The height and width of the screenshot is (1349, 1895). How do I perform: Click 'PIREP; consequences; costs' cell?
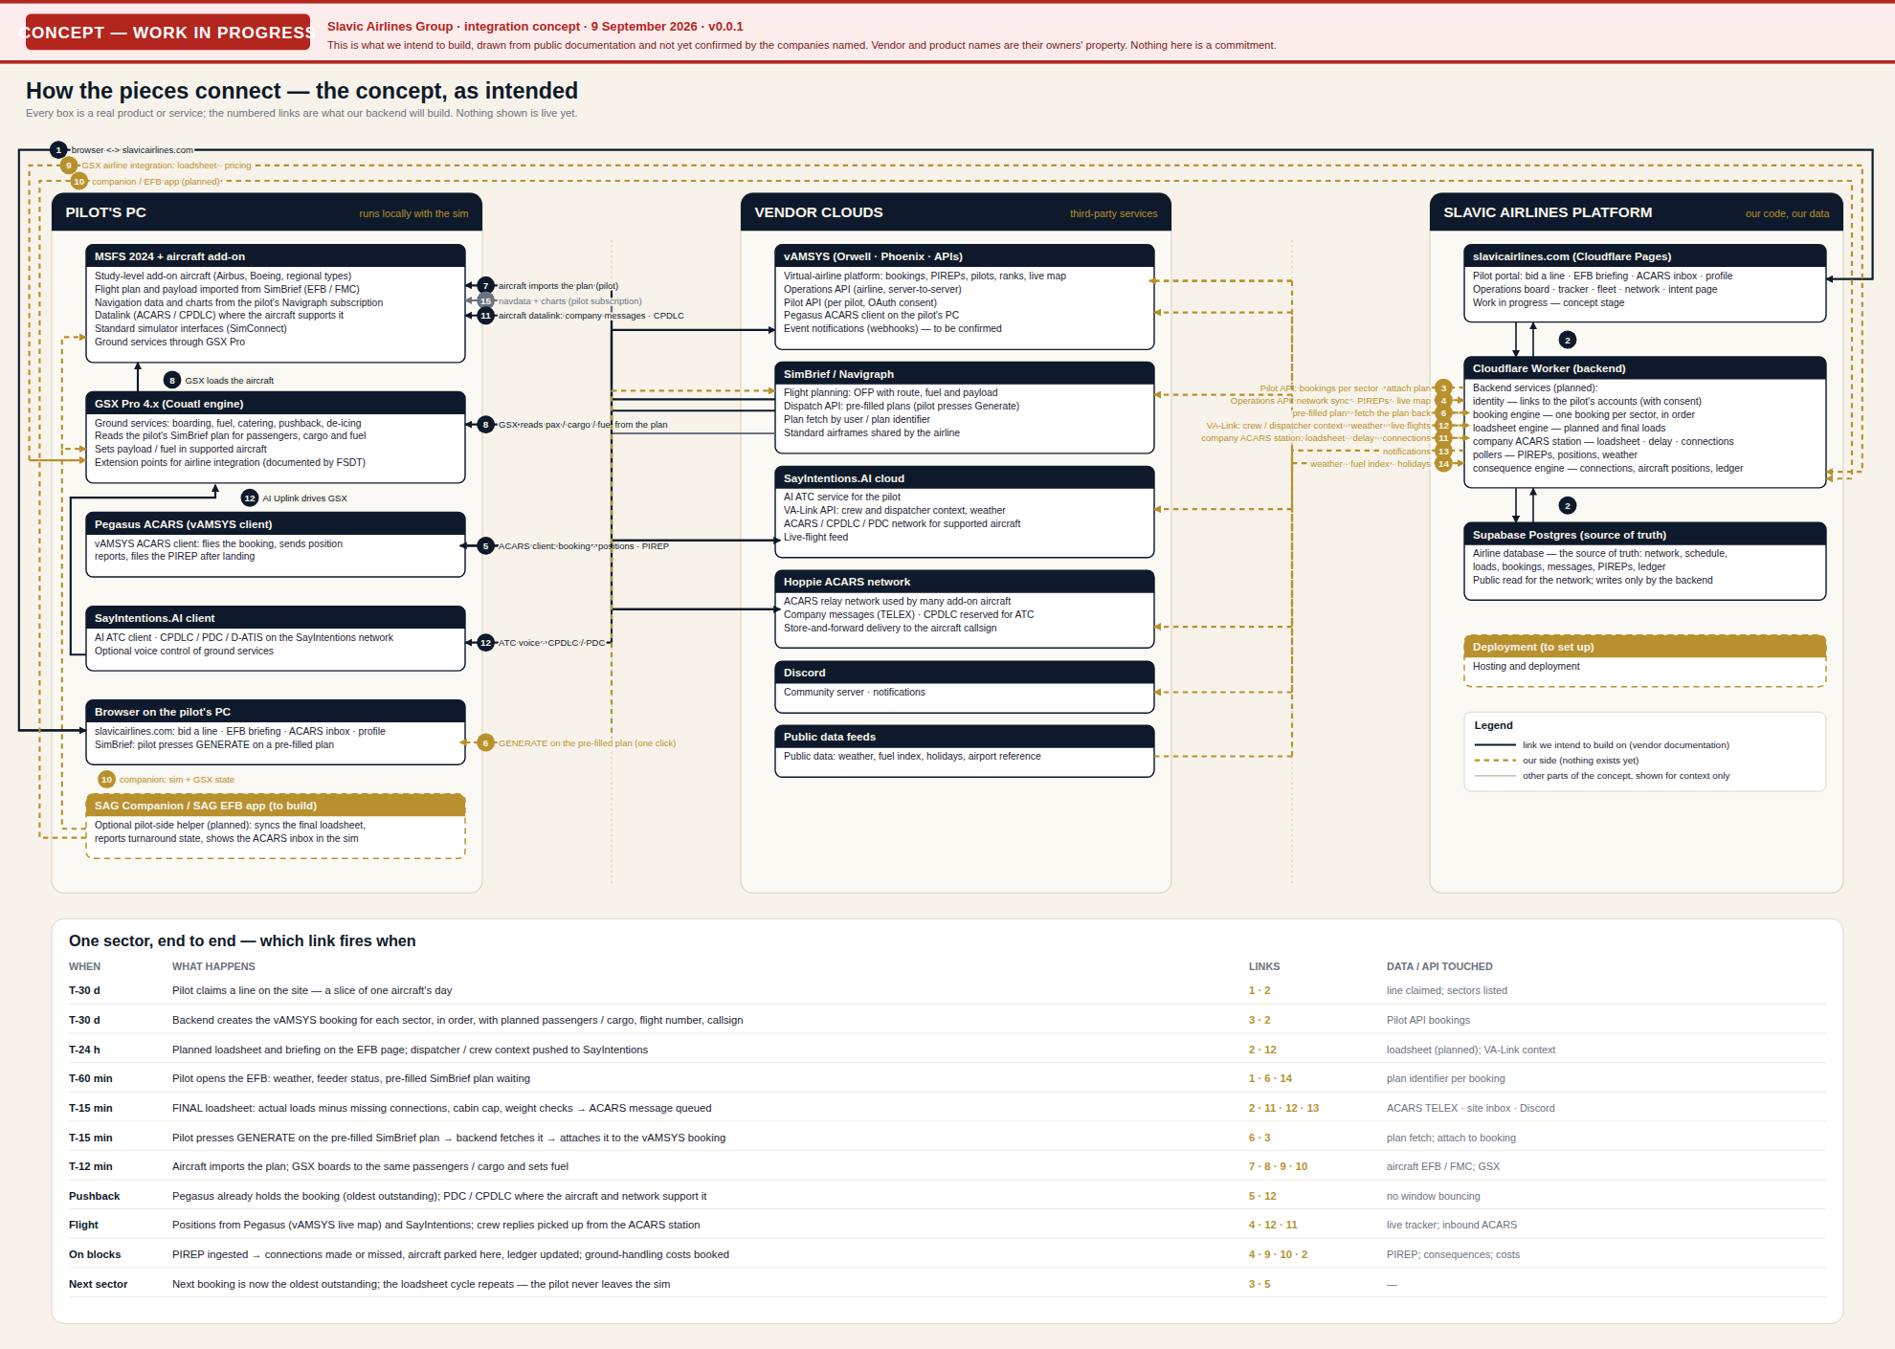tap(1453, 1254)
